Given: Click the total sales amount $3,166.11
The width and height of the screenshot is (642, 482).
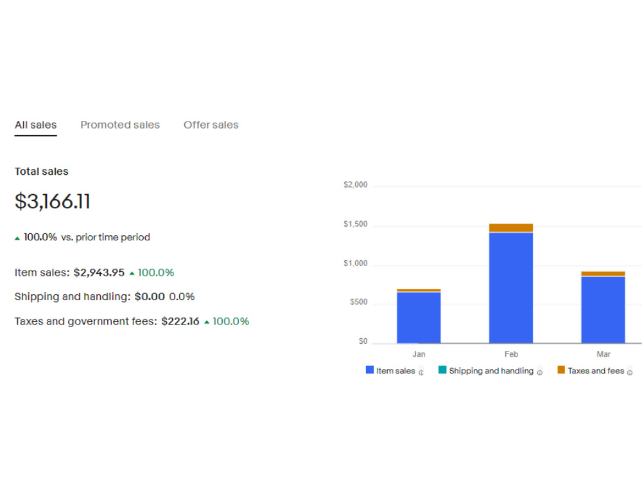Looking at the screenshot, I should pos(53,201).
